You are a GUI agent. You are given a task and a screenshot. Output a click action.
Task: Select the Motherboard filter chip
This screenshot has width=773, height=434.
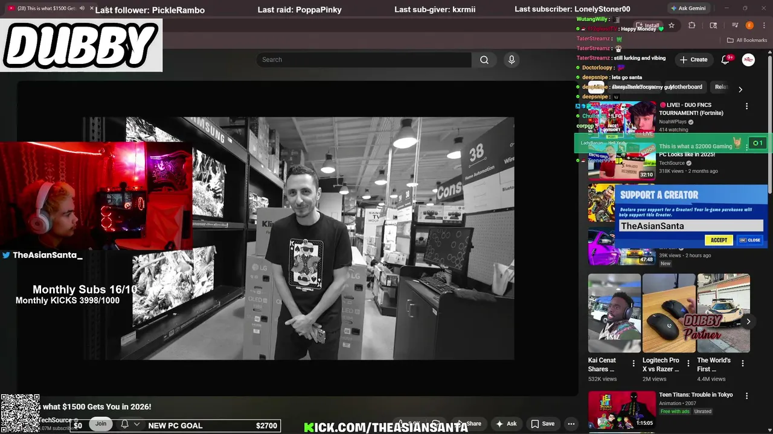(685, 87)
